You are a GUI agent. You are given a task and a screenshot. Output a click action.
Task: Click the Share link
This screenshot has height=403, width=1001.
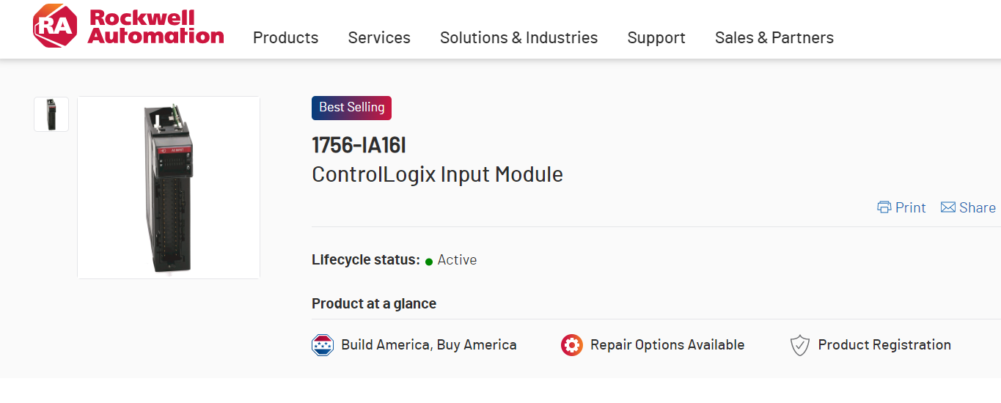(x=977, y=207)
